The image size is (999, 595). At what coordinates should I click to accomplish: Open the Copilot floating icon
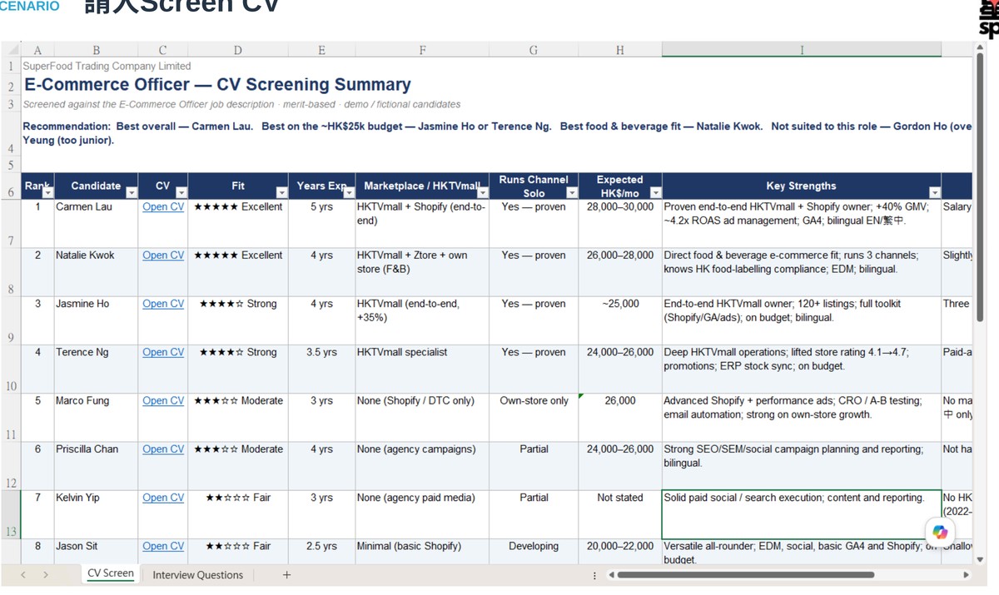pyautogui.click(x=940, y=531)
